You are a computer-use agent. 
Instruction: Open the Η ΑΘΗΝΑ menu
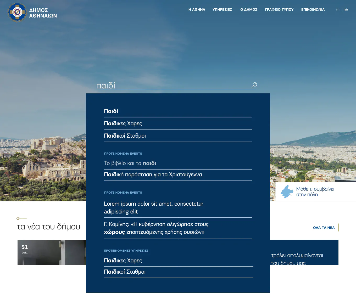click(197, 9)
